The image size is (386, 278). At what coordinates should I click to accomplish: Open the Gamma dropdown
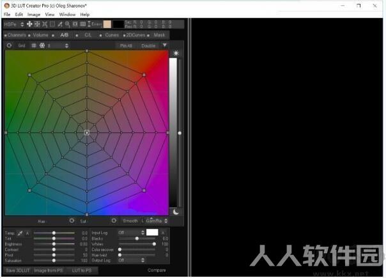156,220
